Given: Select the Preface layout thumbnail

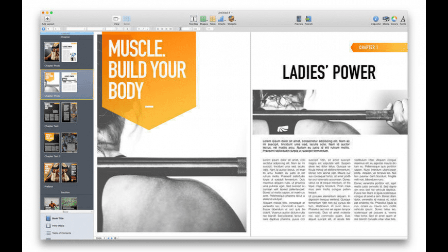Looking at the screenshot, I should pos(61,173).
